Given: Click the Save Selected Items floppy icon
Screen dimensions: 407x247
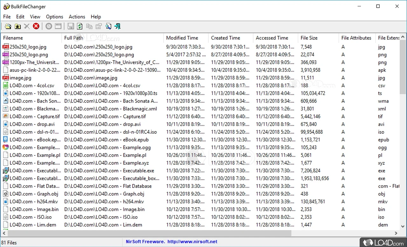Looking at the screenshot, I should click(x=71, y=26).
